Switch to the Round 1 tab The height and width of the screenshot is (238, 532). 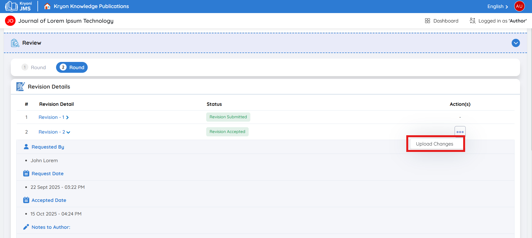pyautogui.click(x=34, y=67)
